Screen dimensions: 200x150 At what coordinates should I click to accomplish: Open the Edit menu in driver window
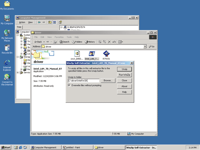[42, 37]
